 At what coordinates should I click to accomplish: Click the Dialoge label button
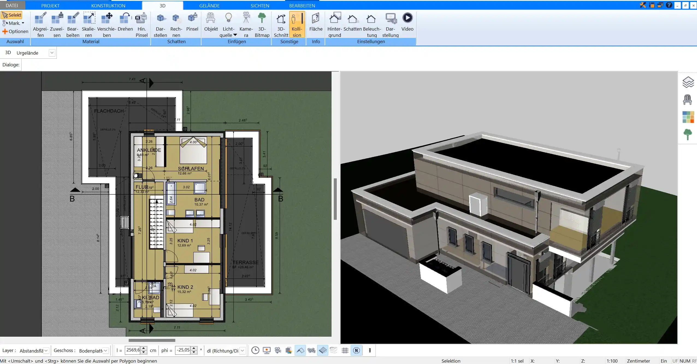pyautogui.click(x=11, y=65)
